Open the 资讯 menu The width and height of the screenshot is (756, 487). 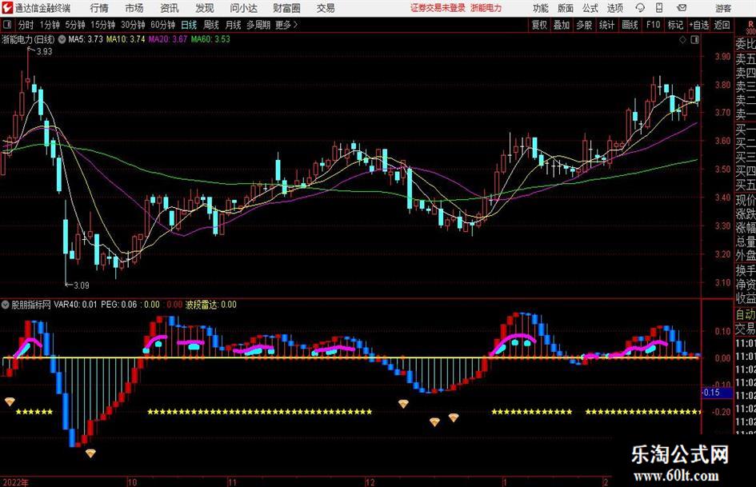170,8
